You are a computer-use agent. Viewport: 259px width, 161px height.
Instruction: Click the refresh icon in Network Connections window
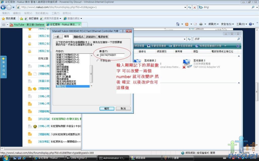(189, 39)
